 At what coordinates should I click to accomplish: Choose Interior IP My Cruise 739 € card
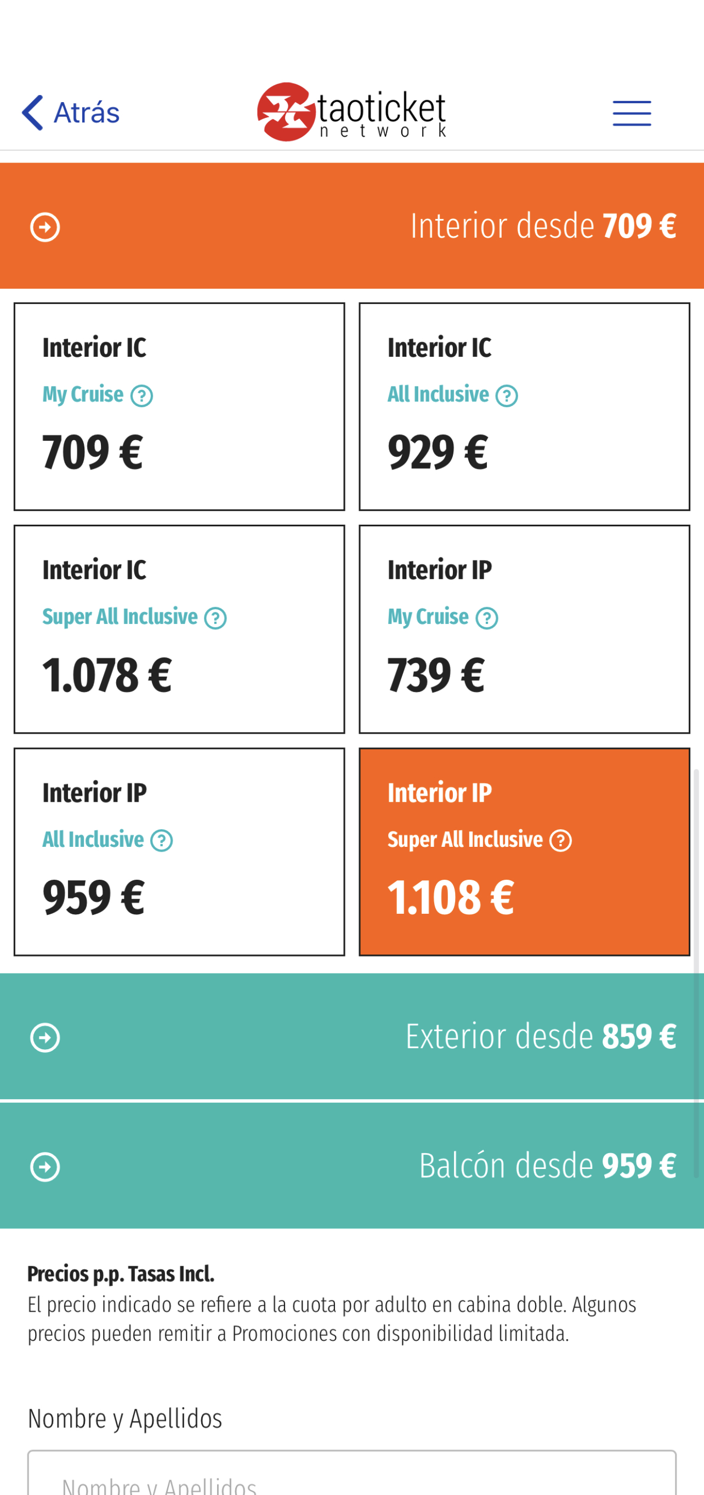tap(524, 629)
